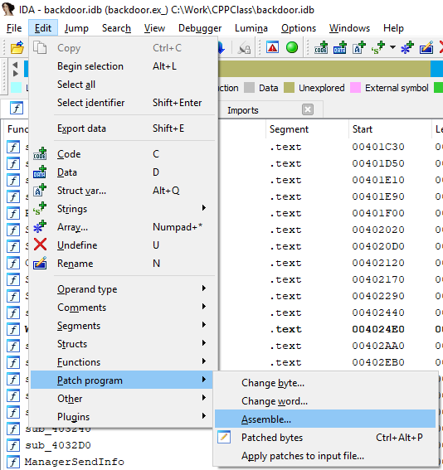Choose Change word... in Patch submenu
443x470 pixels.
click(325, 401)
